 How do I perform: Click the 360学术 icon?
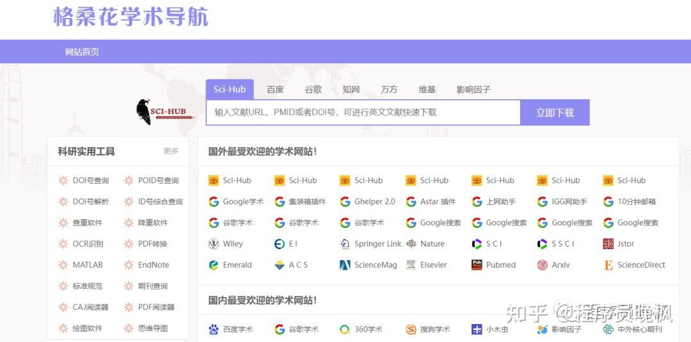click(345, 329)
